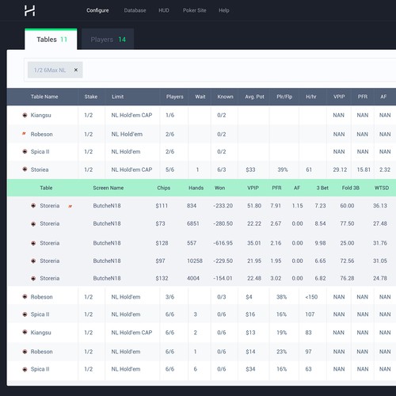Sort by VPIP column in tables header
Image resolution: width=396 pixels, height=396 pixels.
point(339,97)
